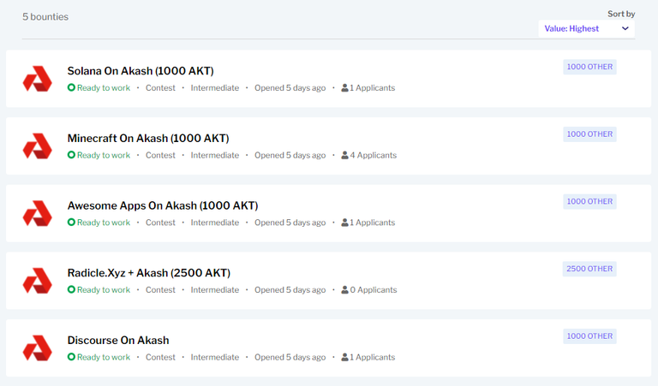Screen dimensions: 658x386
Task: Open the Discourse On Akash bounty
Action: (118, 341)
